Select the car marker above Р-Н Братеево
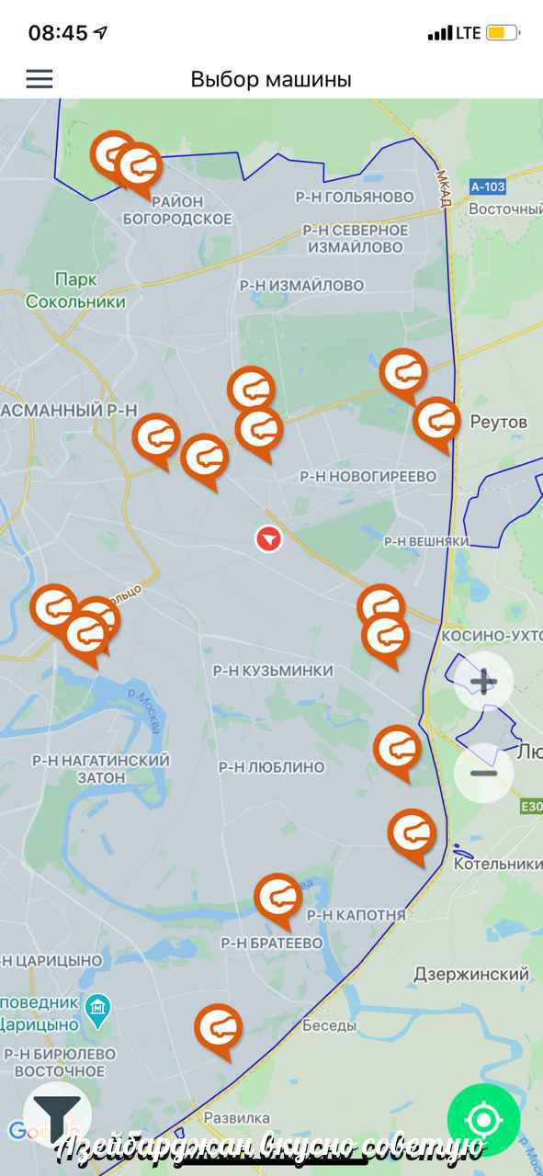543x1176 pixels. [277, 900]
